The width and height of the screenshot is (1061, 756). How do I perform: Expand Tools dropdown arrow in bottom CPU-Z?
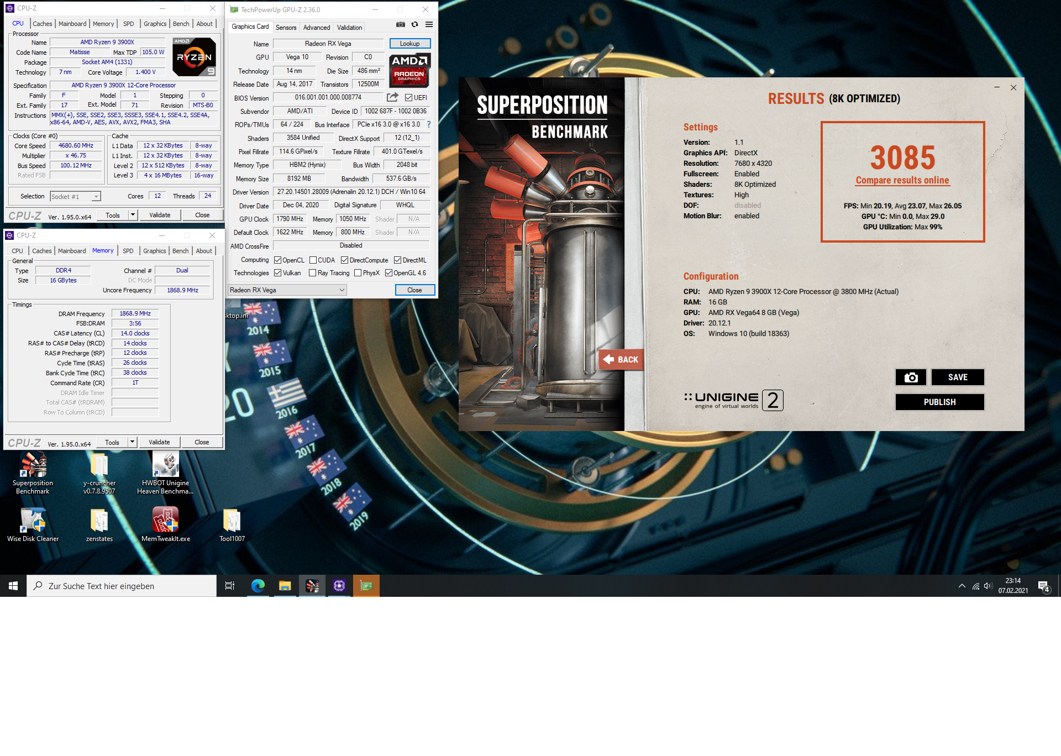[132, 442]
